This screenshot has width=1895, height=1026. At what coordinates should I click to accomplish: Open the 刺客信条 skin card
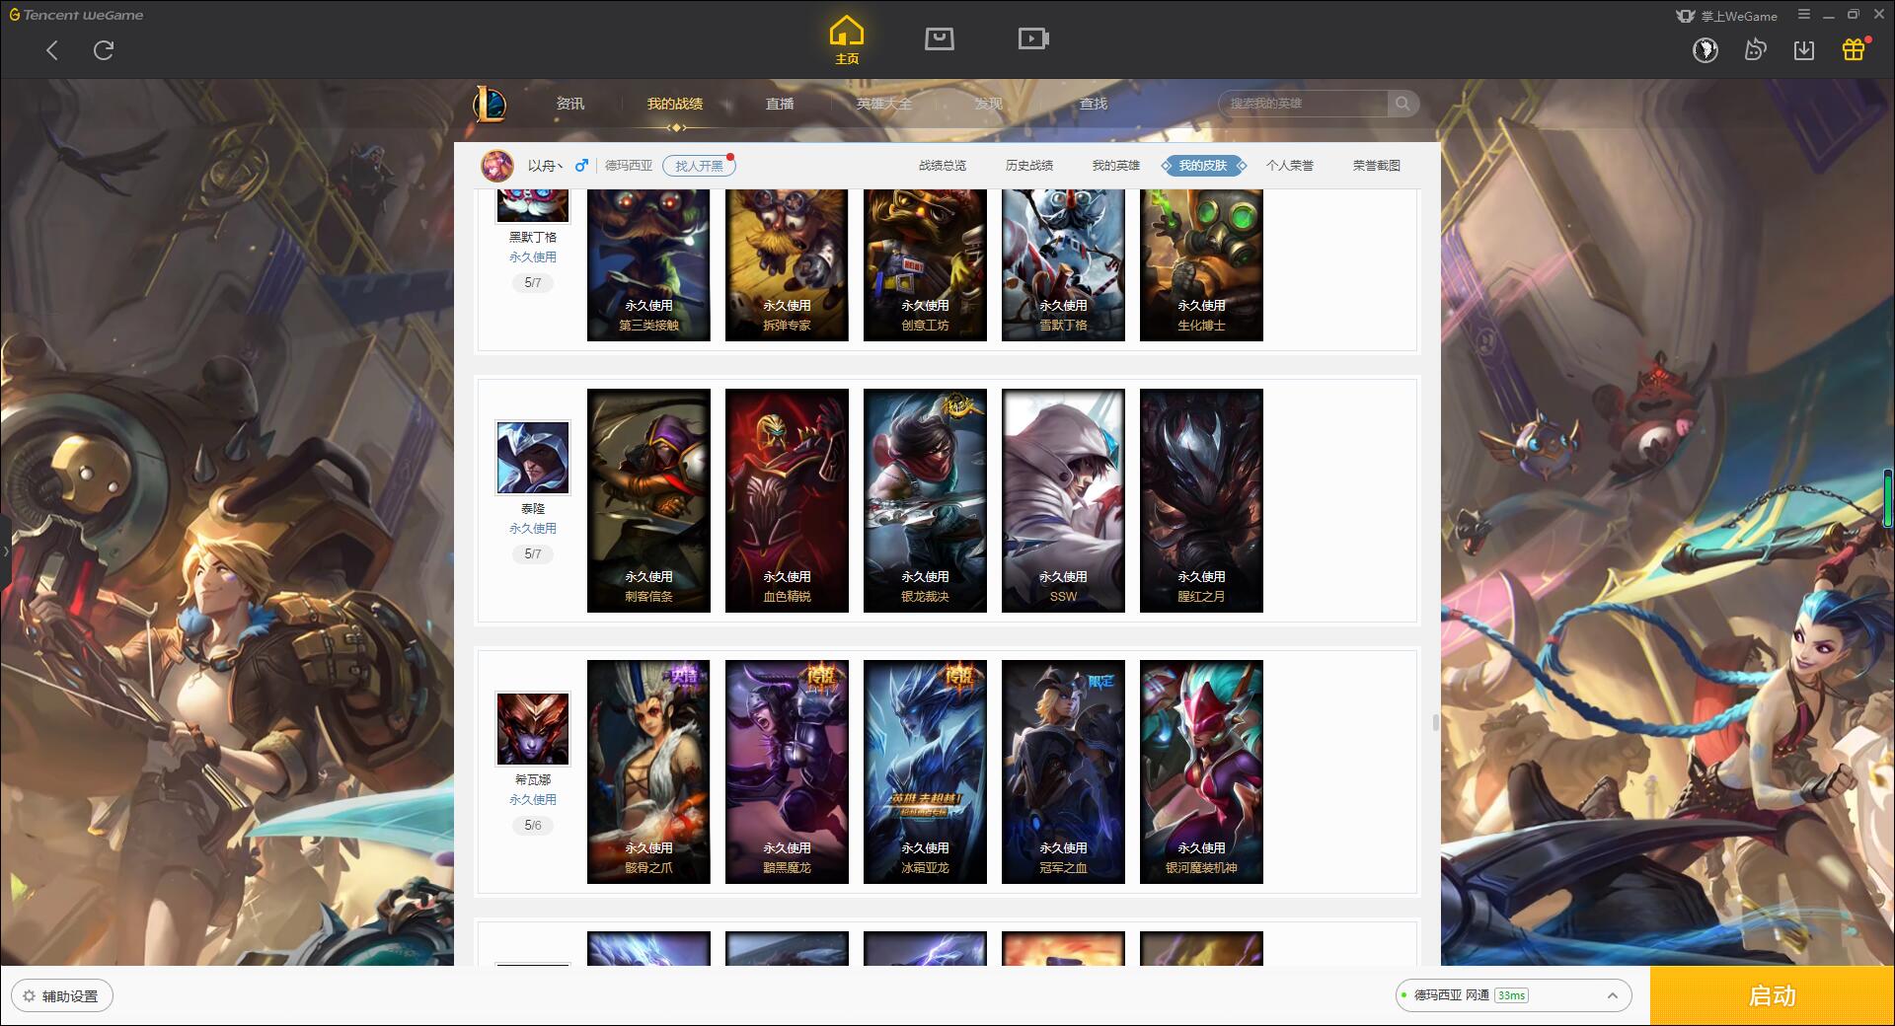point(648,500)
